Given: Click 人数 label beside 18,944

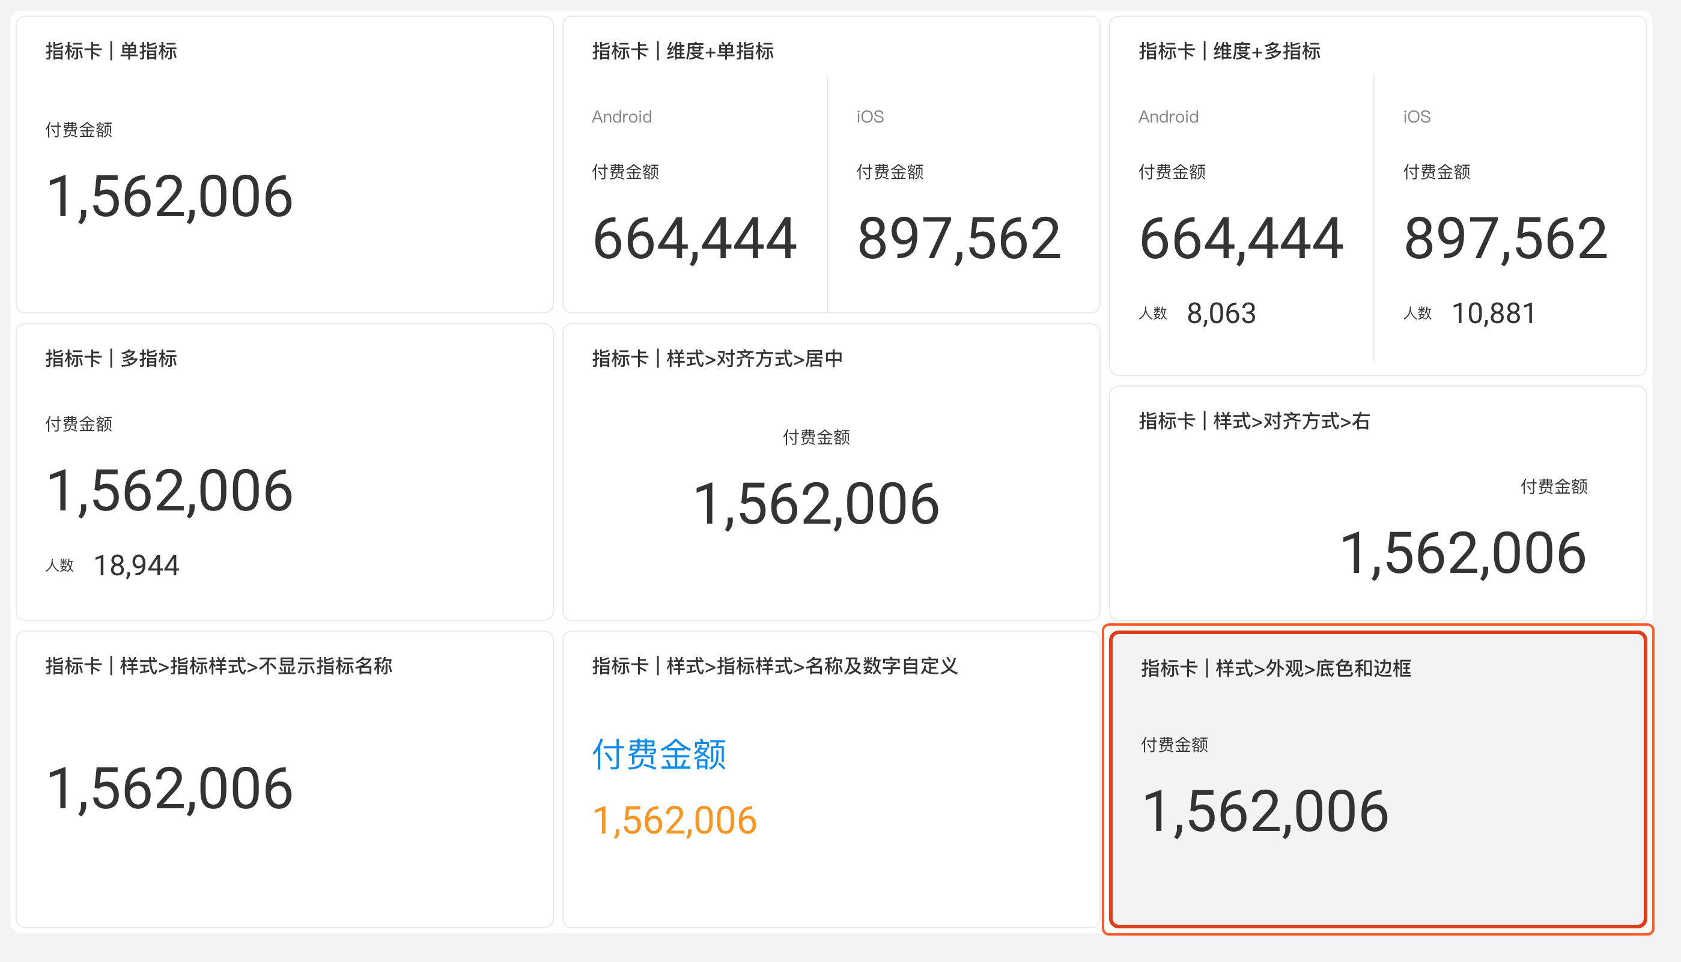Looking at the screenshot, I should 59,566.
